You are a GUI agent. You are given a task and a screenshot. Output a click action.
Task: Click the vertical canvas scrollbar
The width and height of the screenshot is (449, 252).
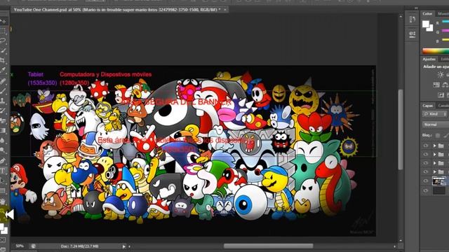click(x=401, y=129)
